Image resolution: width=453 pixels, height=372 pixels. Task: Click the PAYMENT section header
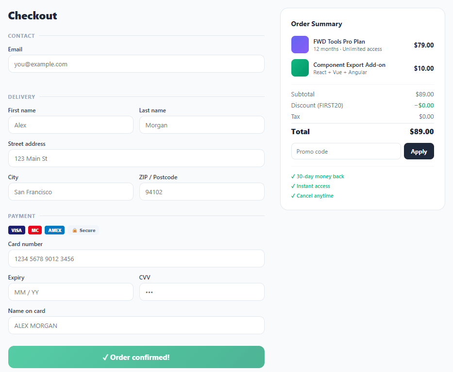click(22, 216)
